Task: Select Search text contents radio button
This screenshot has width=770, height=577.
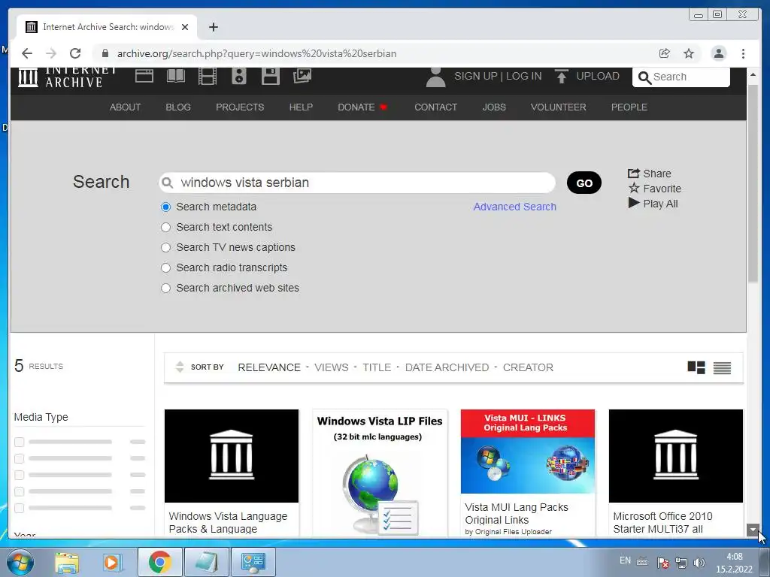Action: (x=166, y=227)
